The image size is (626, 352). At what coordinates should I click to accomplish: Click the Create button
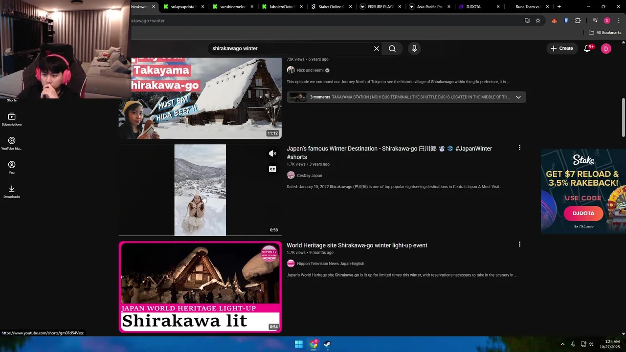(x=561, y=48)
